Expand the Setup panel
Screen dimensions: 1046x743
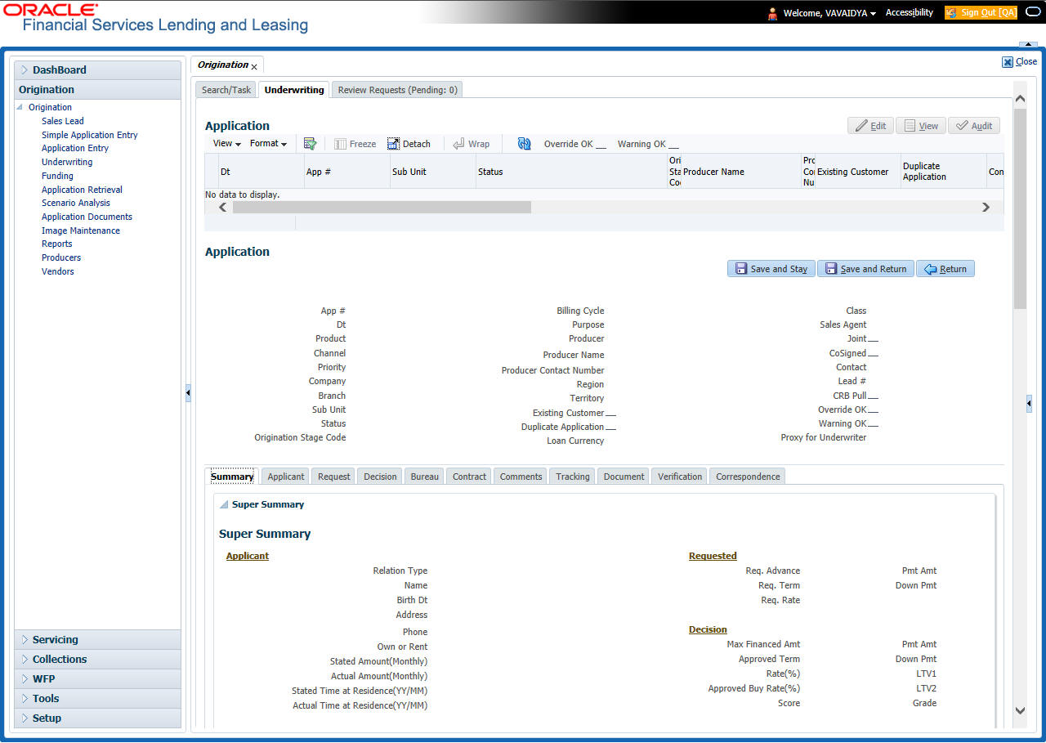tap(98, 718)
